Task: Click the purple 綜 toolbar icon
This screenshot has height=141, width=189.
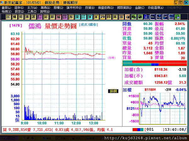Action: pos(65,17)
